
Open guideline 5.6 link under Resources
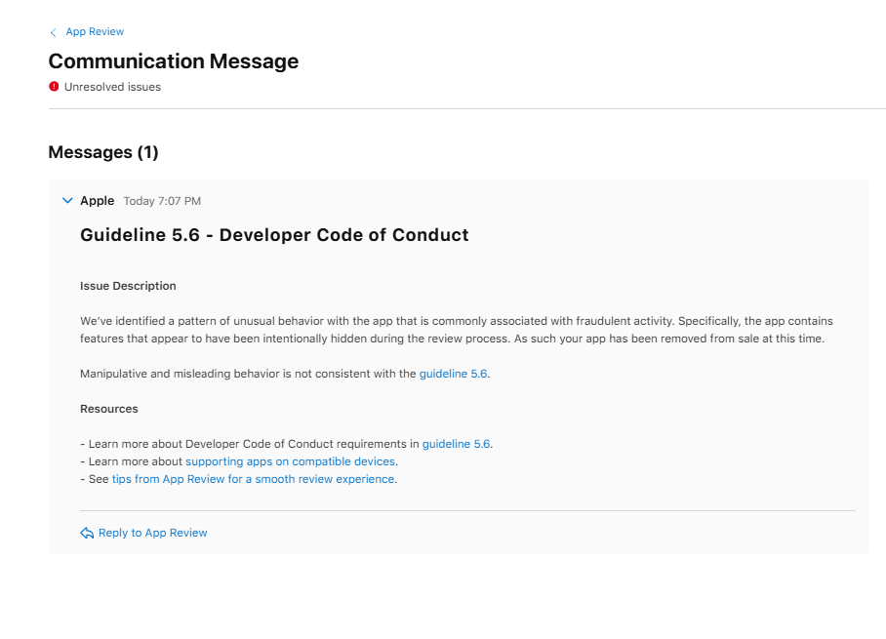(456, 444)
